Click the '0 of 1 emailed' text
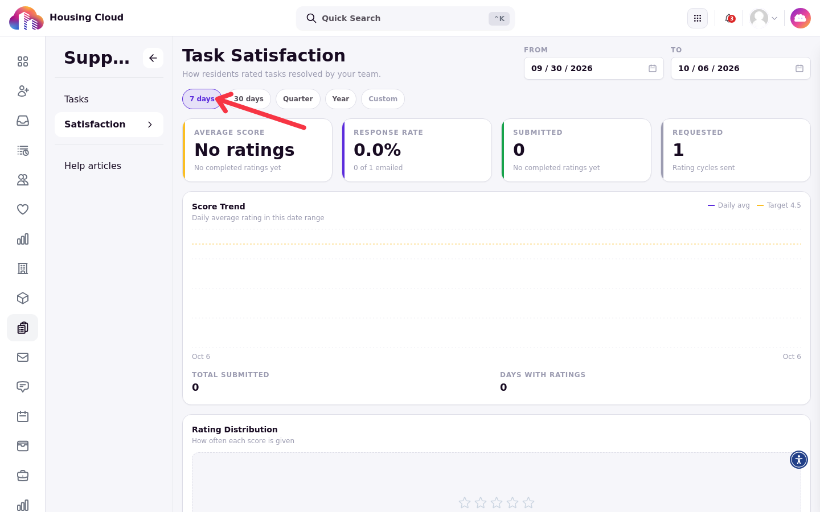 coord(378,168)
